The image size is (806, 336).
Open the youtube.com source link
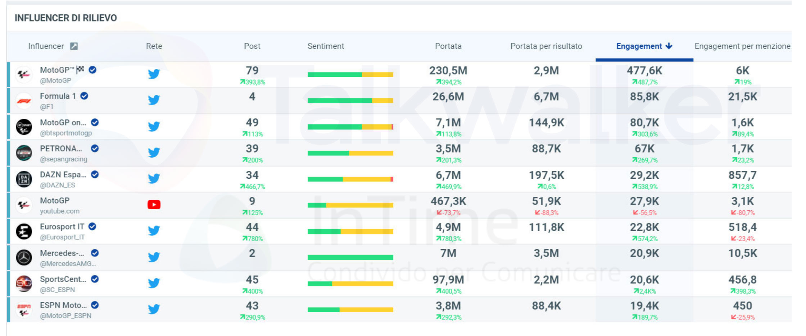click(x=60, y=211)
